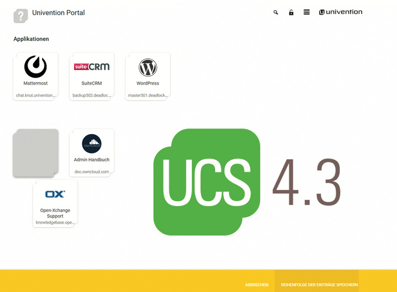Click the chat.knut.univention address under Mattermost
This screenshot has height=292, width=397.
(36, 95)
